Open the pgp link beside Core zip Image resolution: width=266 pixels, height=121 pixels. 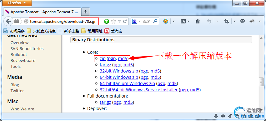[112, 58]
